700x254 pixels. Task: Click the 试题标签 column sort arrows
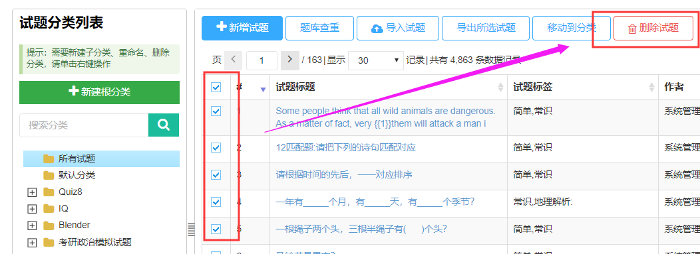tap(652, 87)
